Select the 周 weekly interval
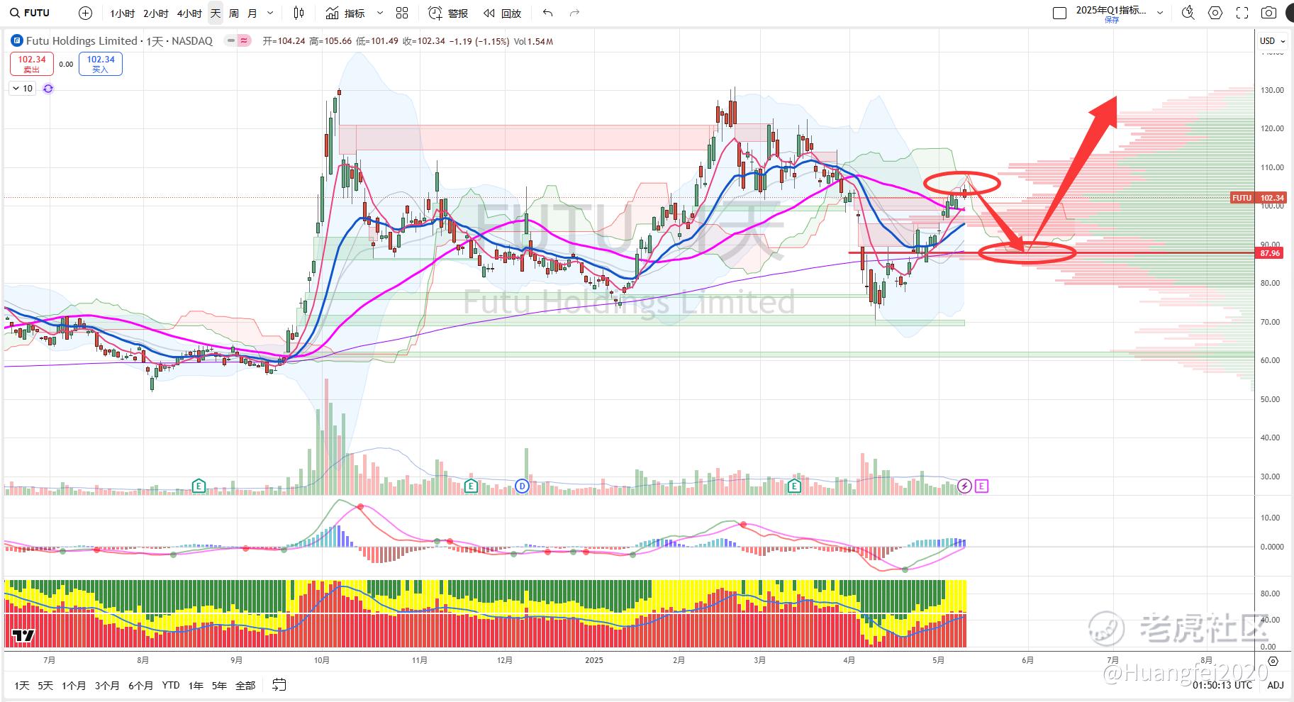The width and height of the screenshot is (1294, 702). tap(234, 13)
